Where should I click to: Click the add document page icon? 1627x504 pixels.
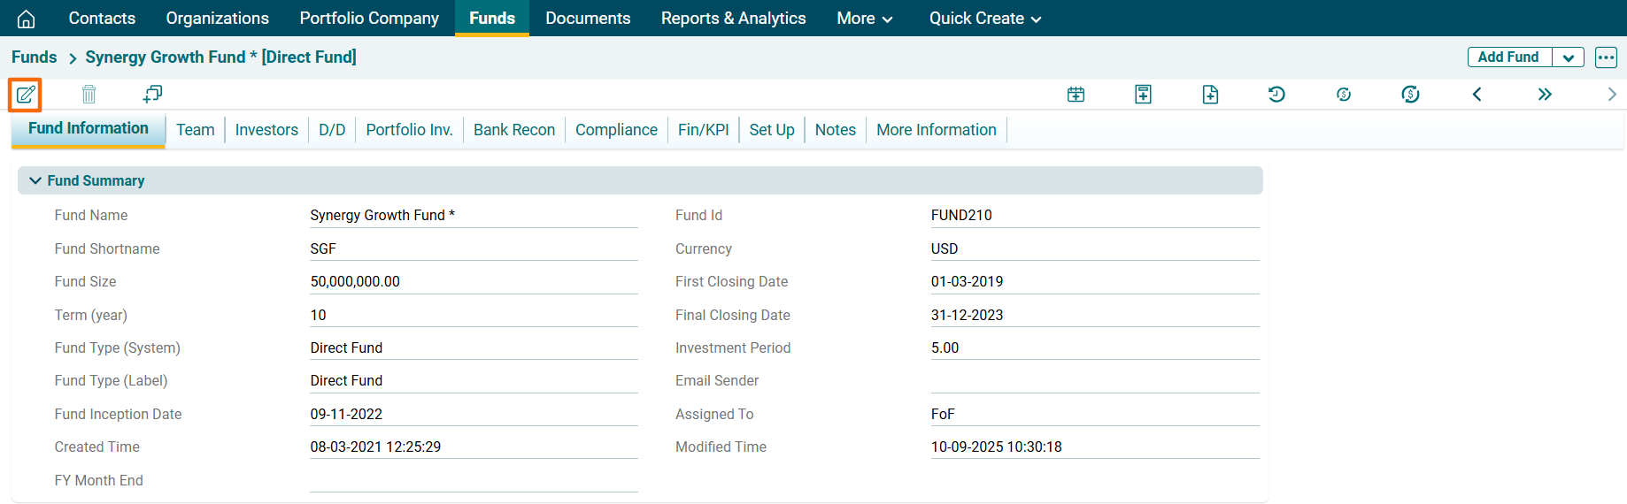click(x=1210, y=95)
